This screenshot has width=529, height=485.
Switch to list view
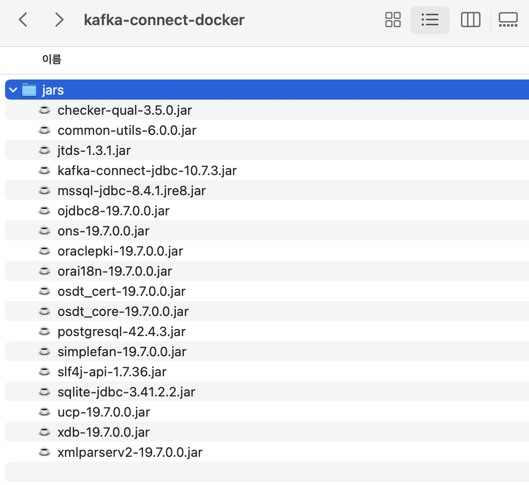click(430, 20)
